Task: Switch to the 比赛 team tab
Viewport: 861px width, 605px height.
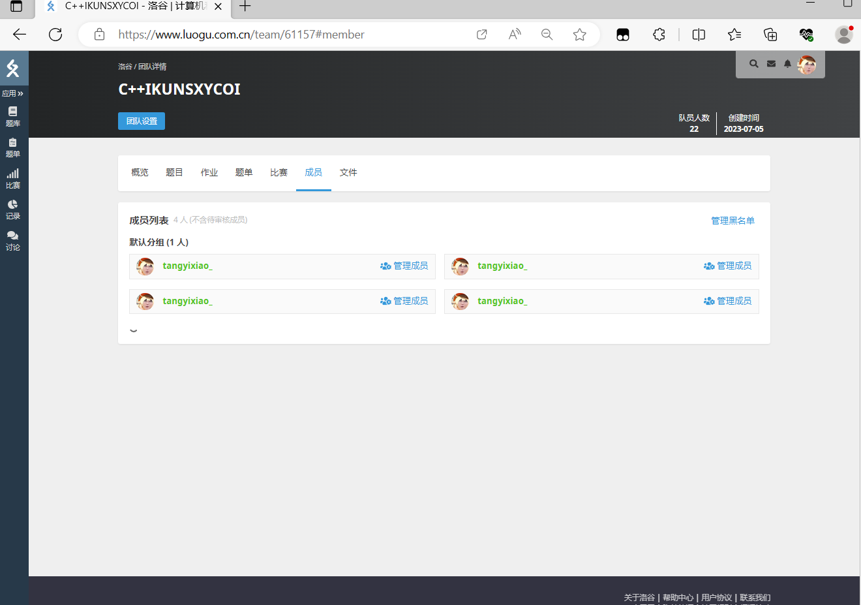Action: click(279, 172)
